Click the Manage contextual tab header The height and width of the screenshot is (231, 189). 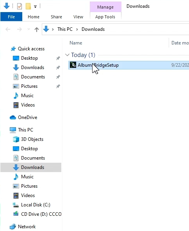105,7
